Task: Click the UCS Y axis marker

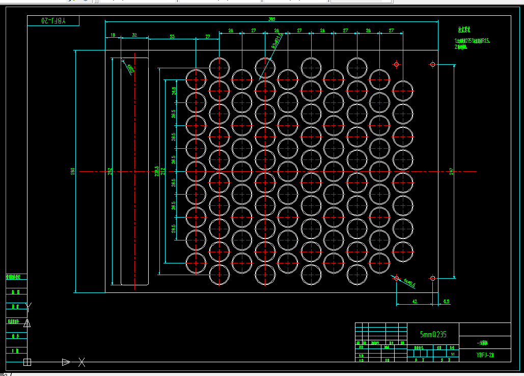Action: [x=29, y=307]
